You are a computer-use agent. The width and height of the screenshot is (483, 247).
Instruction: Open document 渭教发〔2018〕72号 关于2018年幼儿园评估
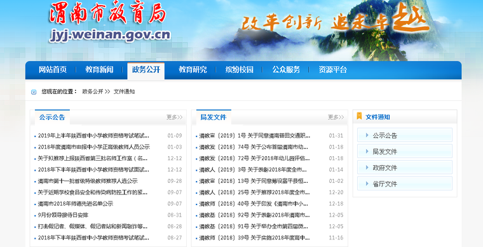(254, 158)
